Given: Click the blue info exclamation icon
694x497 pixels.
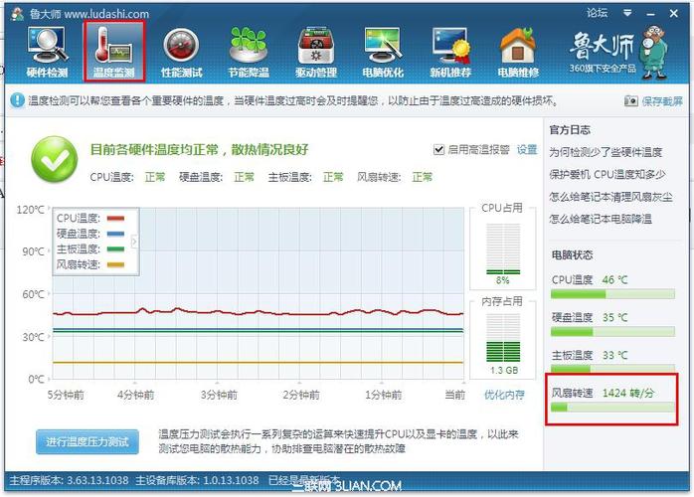Looking at the screenshot, I should point(17,100).
